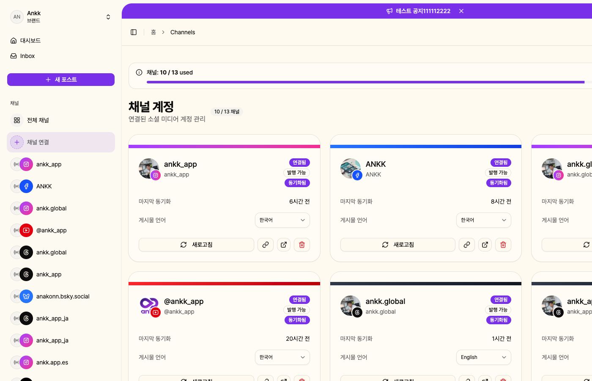Screen dimensions: 592x381
Task: Select Bluesky anakonn.bsky.social channel in sidebar
Action: click(x=61, y=296)
